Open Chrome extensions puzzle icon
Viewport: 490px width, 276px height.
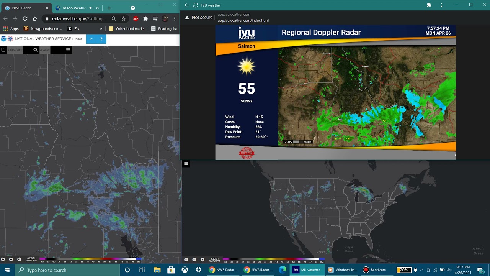145,18
